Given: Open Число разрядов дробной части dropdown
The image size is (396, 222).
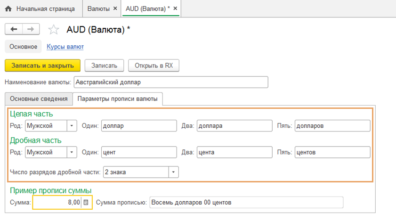Looking at the screenshot, I should click(x=173, y=172).
